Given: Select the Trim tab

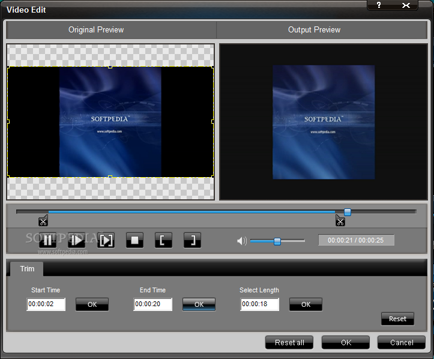Looking at the screenshot, I should [x=27, y=269].
